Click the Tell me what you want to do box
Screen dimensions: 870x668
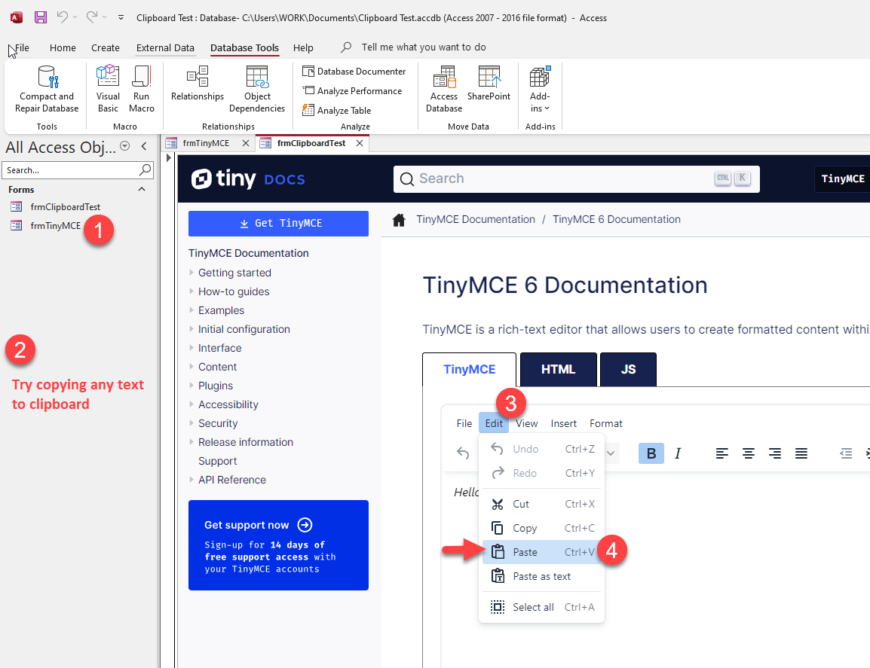[424, 47]
